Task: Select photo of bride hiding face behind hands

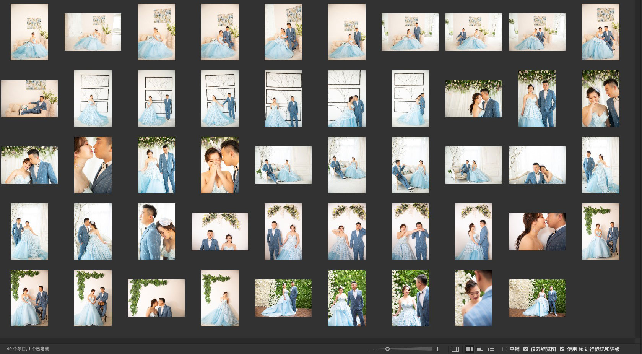Action: pyautogui.click(x=220, y=165)
